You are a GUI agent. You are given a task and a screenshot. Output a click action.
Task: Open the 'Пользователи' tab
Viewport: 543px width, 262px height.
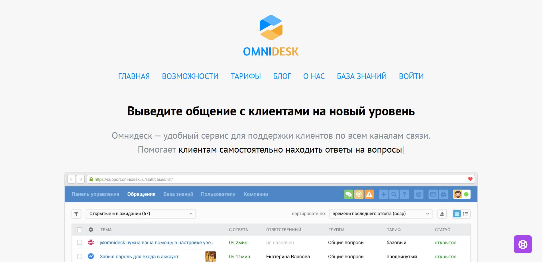coord(218,194)
